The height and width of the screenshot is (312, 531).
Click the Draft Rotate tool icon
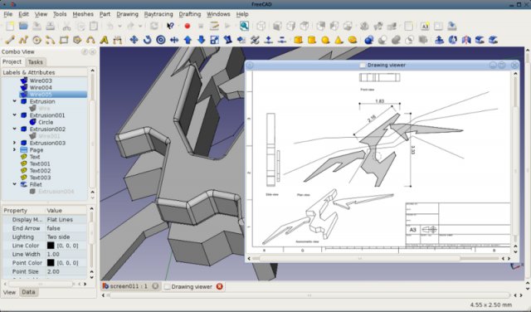tap(148, 40)
